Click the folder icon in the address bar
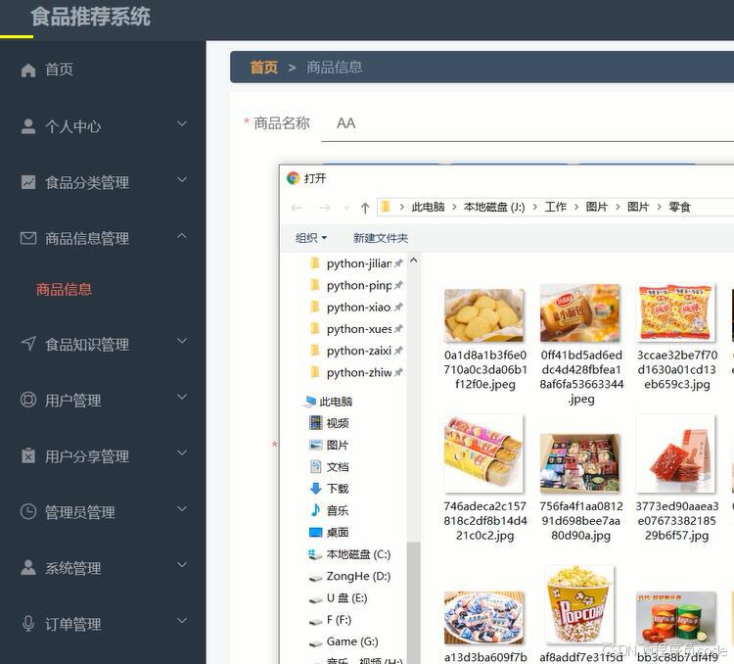The image size is (734, 664). tap(387, 207)
